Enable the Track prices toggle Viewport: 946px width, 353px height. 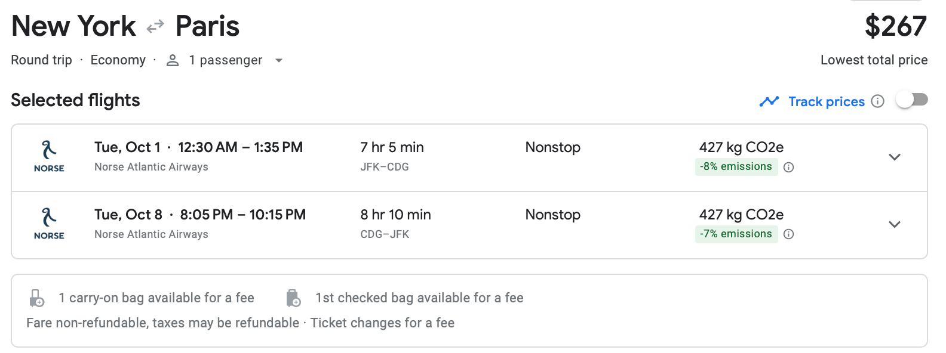(x=911, y=100)
